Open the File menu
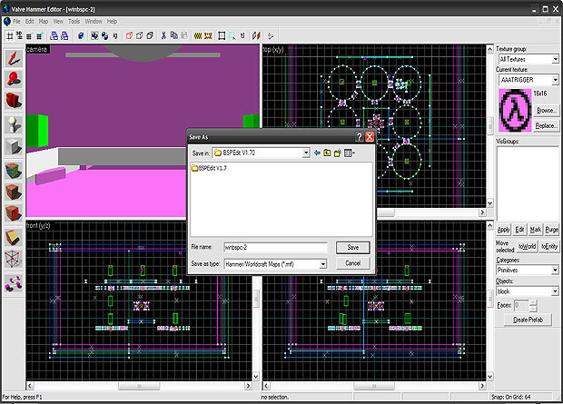 point(16,22)
